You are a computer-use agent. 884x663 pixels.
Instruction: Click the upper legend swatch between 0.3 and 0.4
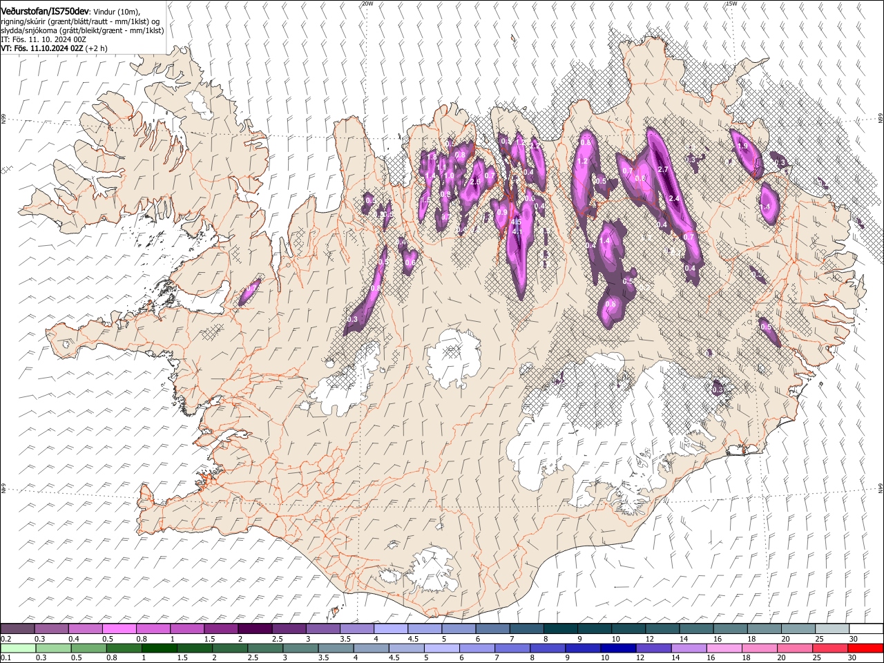pos(52,628)
